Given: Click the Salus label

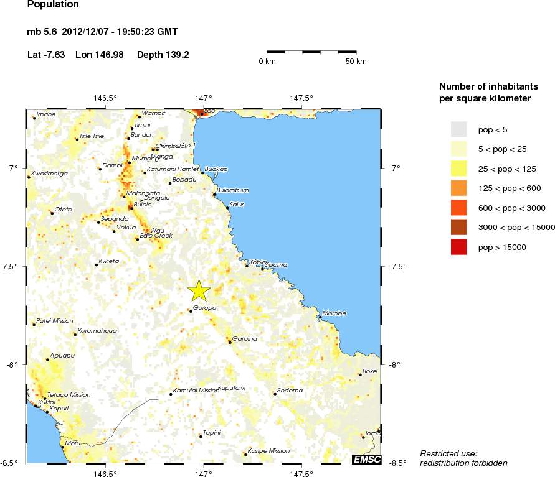Looking at the screenshot, I should coord(237,204).
